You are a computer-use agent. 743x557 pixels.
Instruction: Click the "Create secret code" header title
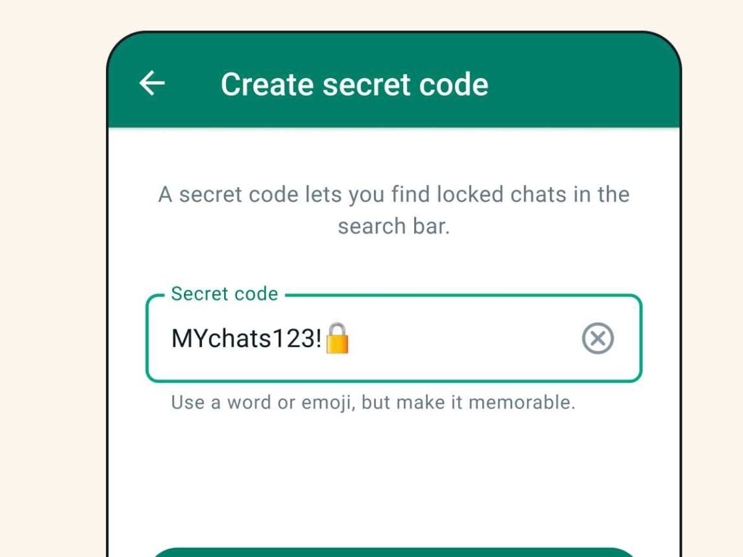click(354, 84)
